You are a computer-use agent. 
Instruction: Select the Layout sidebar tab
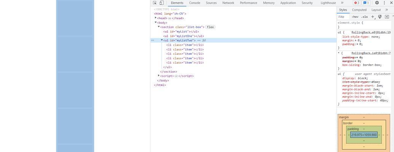[376, 10]
